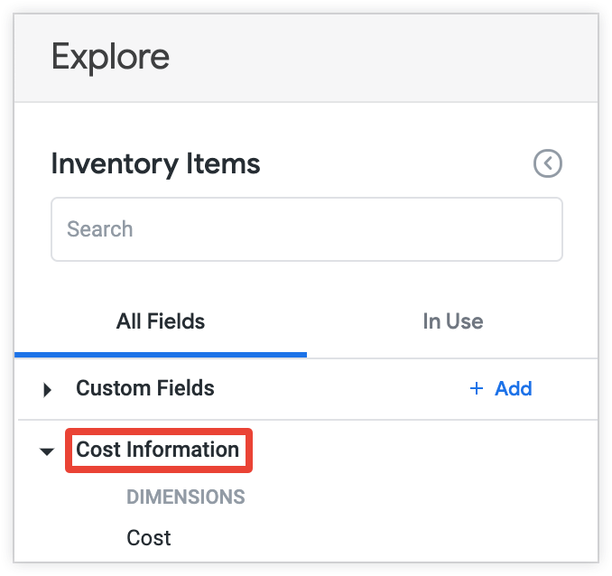Click empty space right of Cost Information
This screenshot has width=612, height=576.
[x=415, y=450]
